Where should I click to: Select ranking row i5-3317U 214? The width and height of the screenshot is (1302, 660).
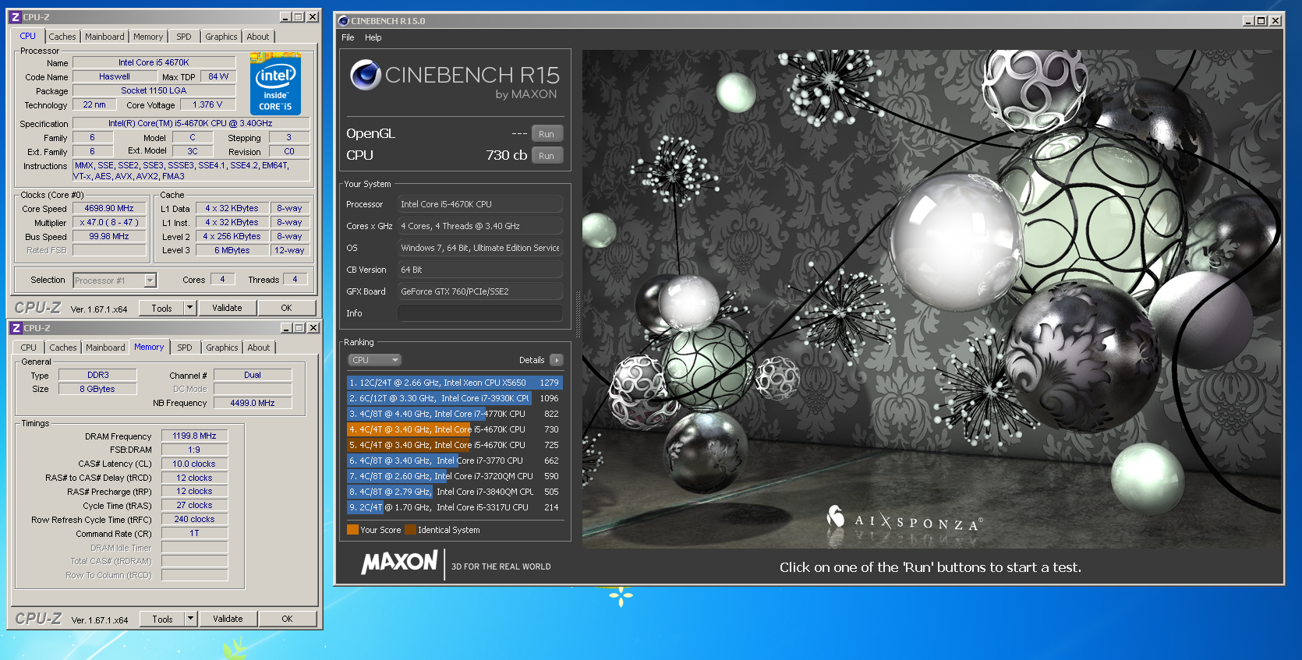tap(455, 507)
